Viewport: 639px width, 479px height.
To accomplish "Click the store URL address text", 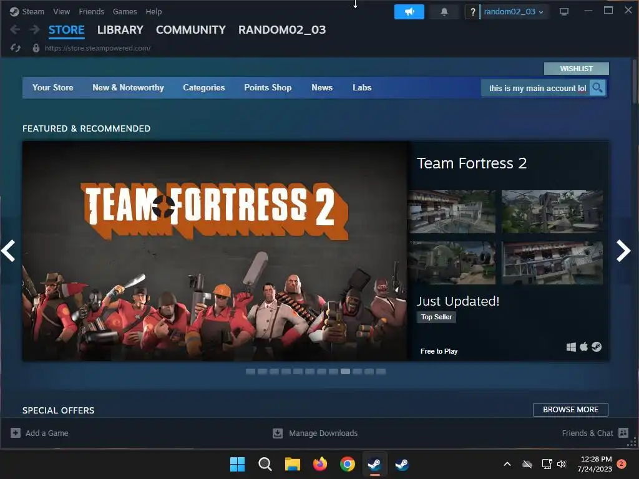I will click(98, 48).
